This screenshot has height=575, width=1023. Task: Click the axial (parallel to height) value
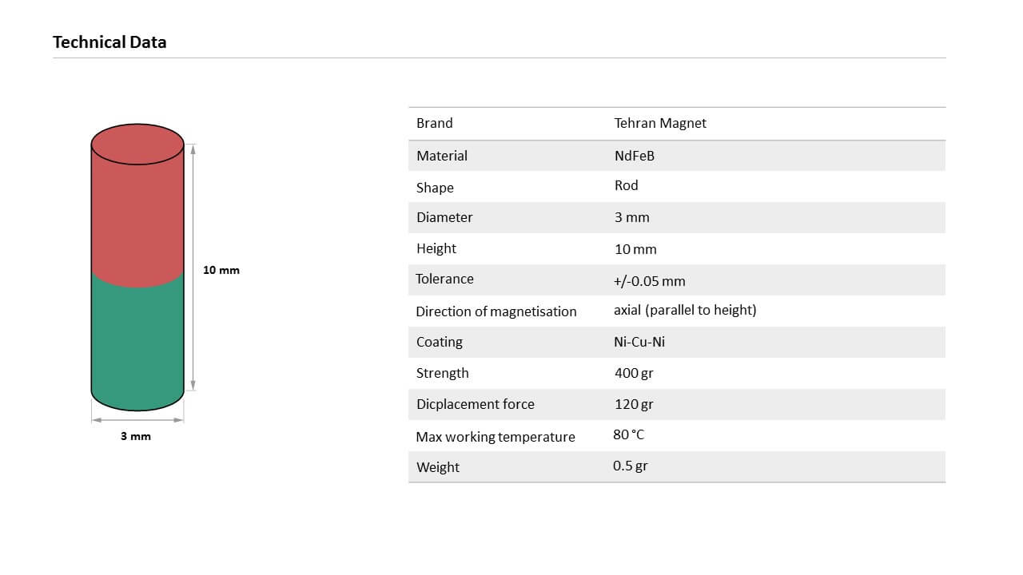pos(685,310)
